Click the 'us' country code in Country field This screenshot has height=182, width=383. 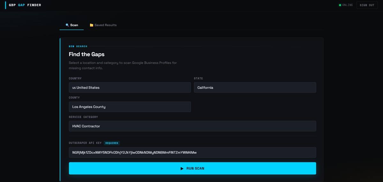74,88
